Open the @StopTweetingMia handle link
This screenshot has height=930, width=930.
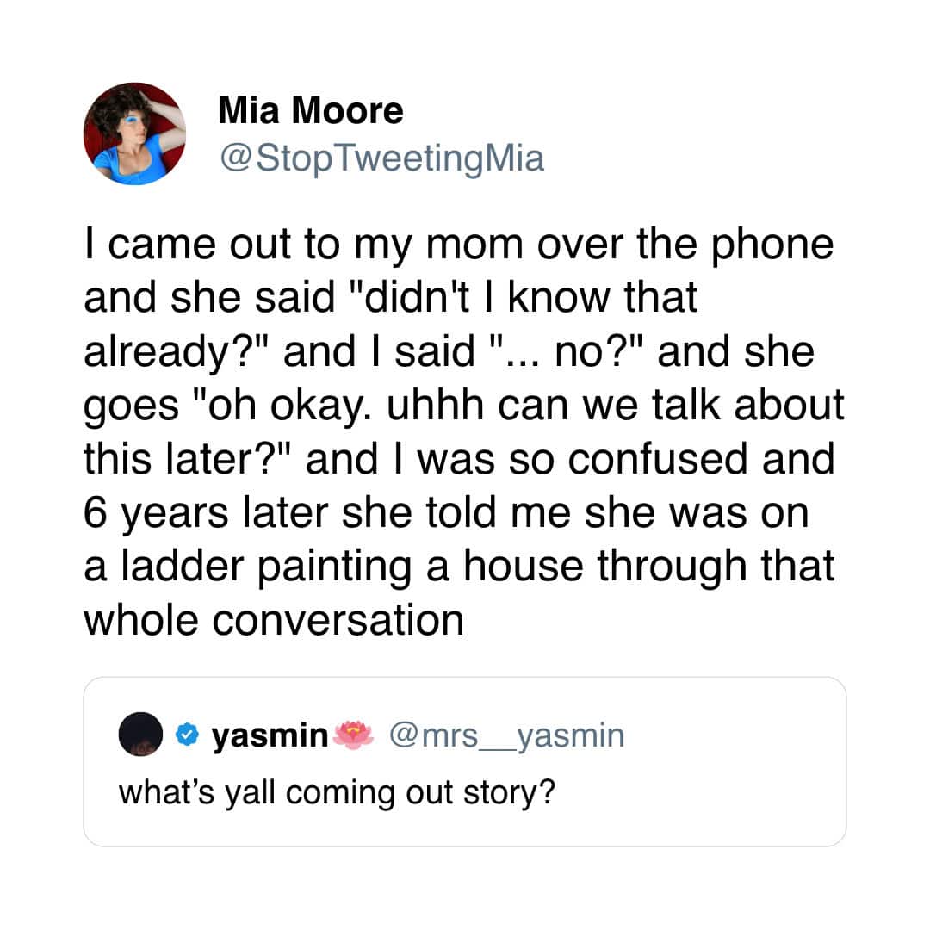[382, 158]
